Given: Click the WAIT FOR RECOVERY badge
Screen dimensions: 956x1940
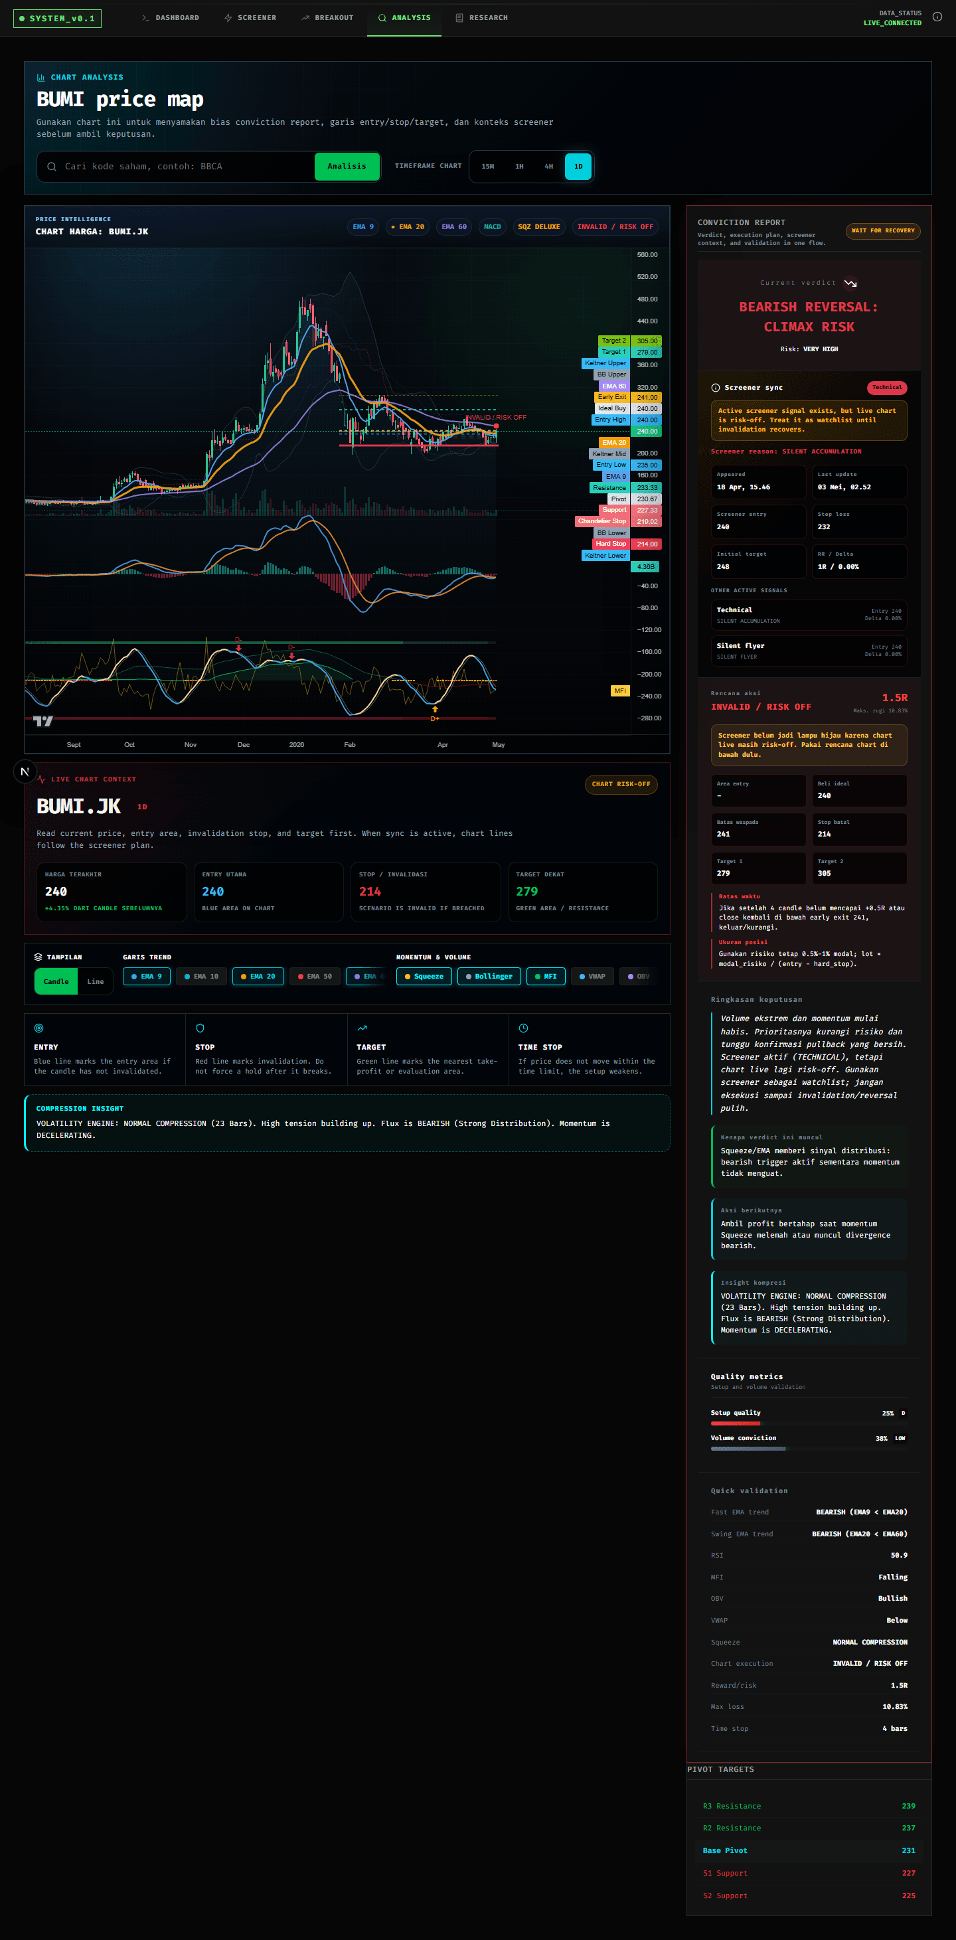Looking at the screenshot, I should click(883, 231).
